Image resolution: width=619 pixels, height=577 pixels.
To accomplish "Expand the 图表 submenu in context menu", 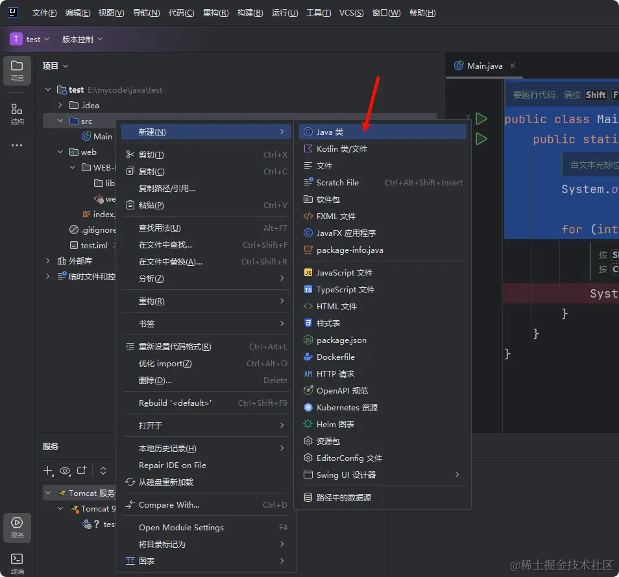I will [x=206, y=561].
